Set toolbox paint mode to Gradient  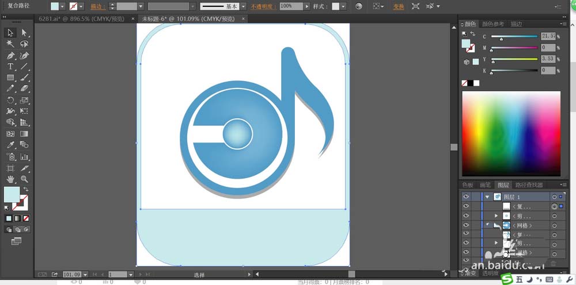[17, 218]
